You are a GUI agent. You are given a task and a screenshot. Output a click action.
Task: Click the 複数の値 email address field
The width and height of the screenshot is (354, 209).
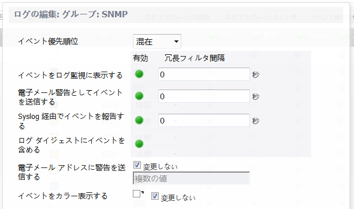[192, 178]
